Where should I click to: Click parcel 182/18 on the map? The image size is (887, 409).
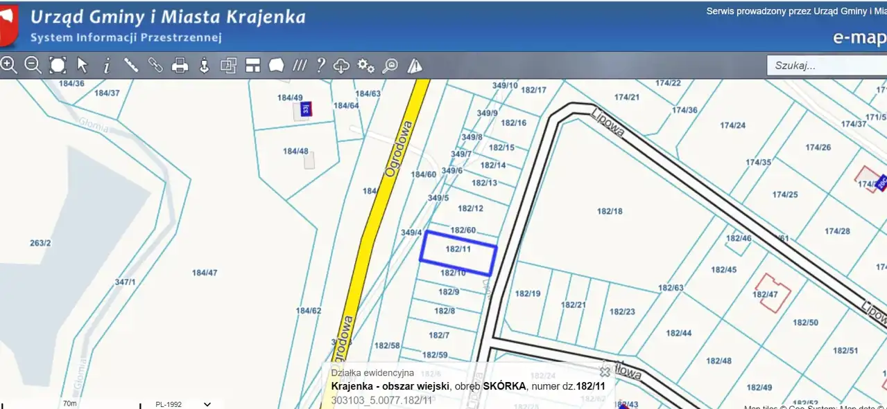point(610,211)
